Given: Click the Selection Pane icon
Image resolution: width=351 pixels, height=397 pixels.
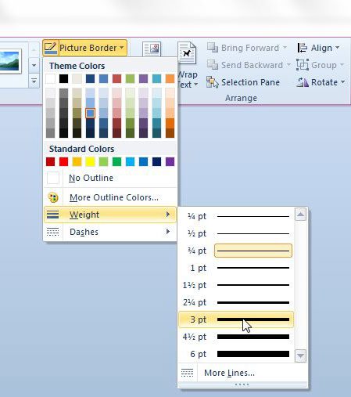Looking at the screenshot, I should (213, 82).
